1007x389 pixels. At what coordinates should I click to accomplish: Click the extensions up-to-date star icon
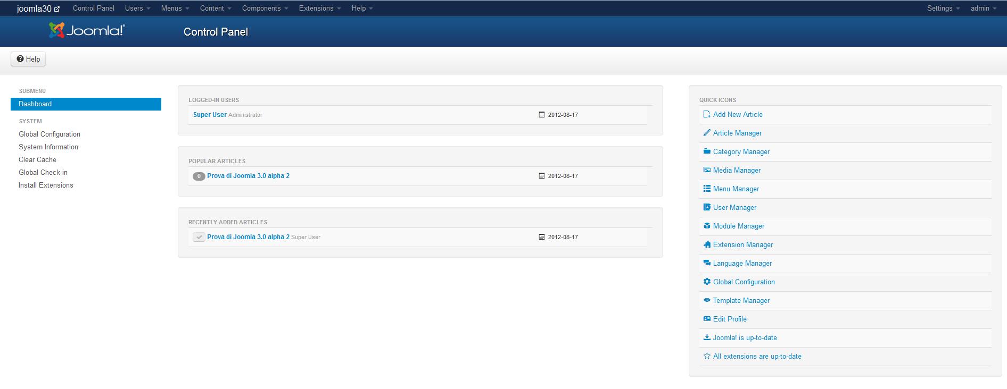[707, 356]
